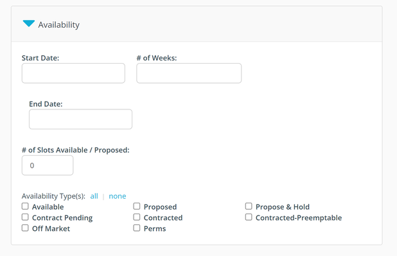Click the Available label text
397x256 pixels.
point(48,207)
